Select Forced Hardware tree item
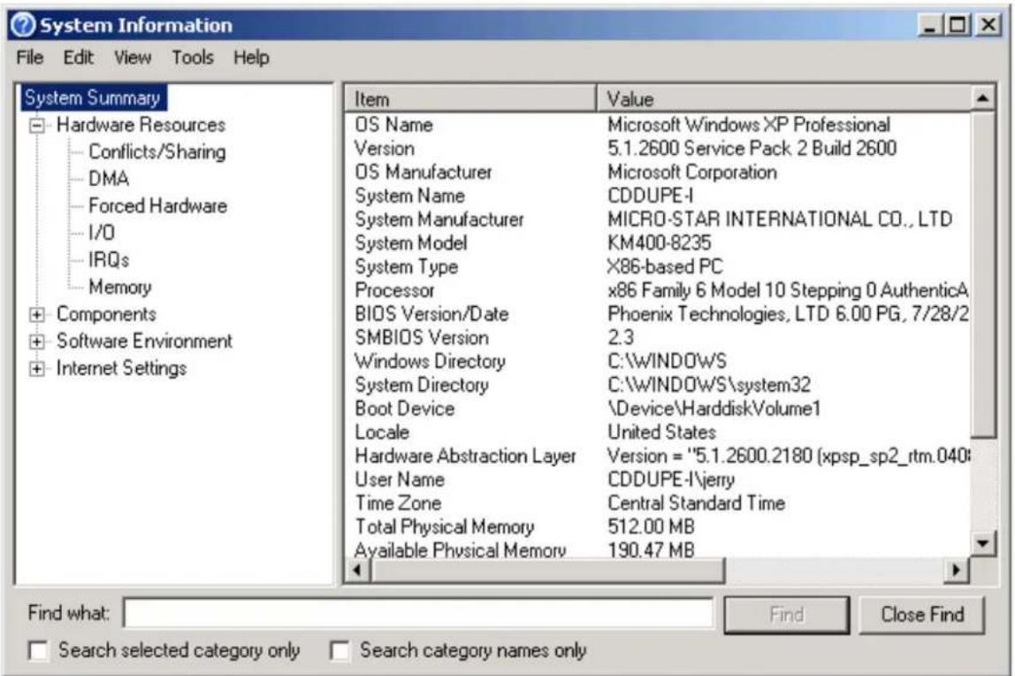This screenshot has width=1015, height=676. coord(158,206)
